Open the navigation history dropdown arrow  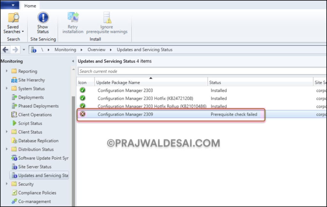coord(24,50)
